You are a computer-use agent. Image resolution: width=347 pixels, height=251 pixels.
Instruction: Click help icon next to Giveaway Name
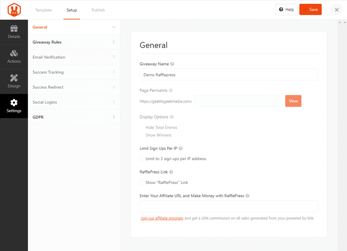[172, 64]
